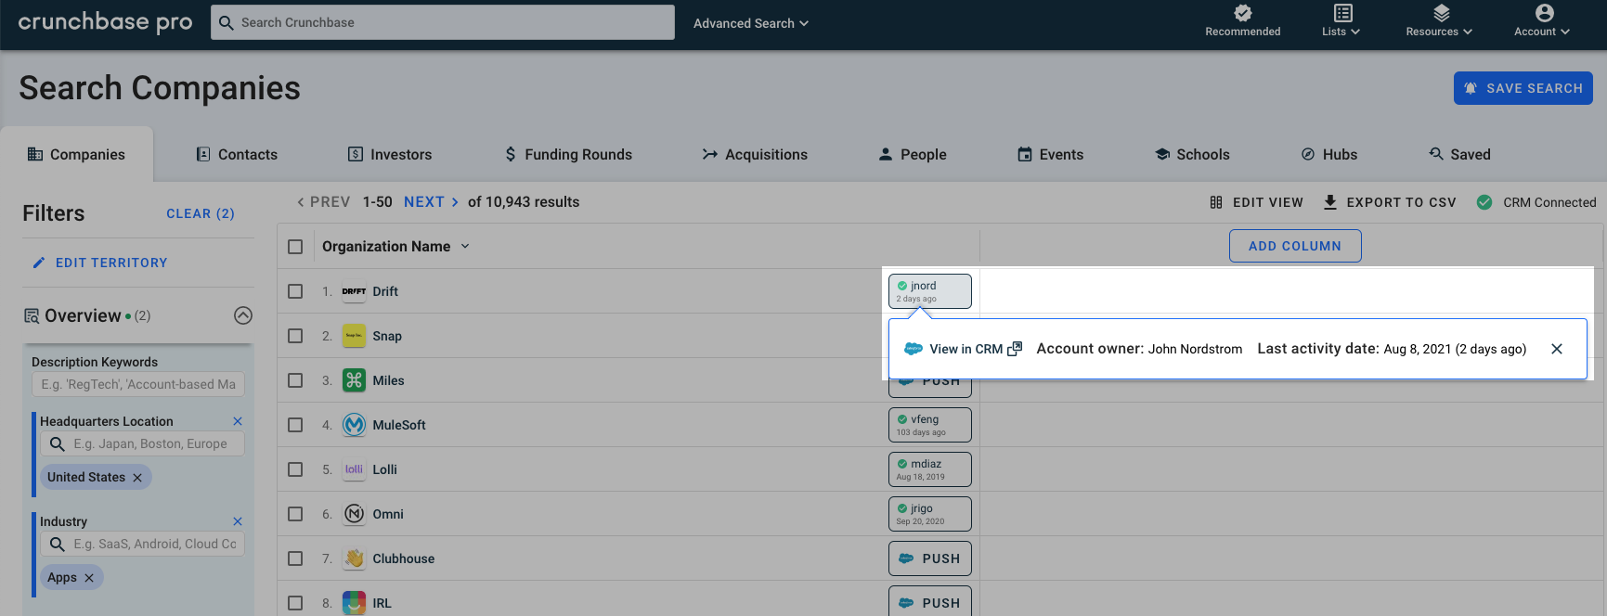Image resolution: width=1607 pixels, height=616 pixels.
Task: Click the MuleSoft company logo
Action: [354, 425]
